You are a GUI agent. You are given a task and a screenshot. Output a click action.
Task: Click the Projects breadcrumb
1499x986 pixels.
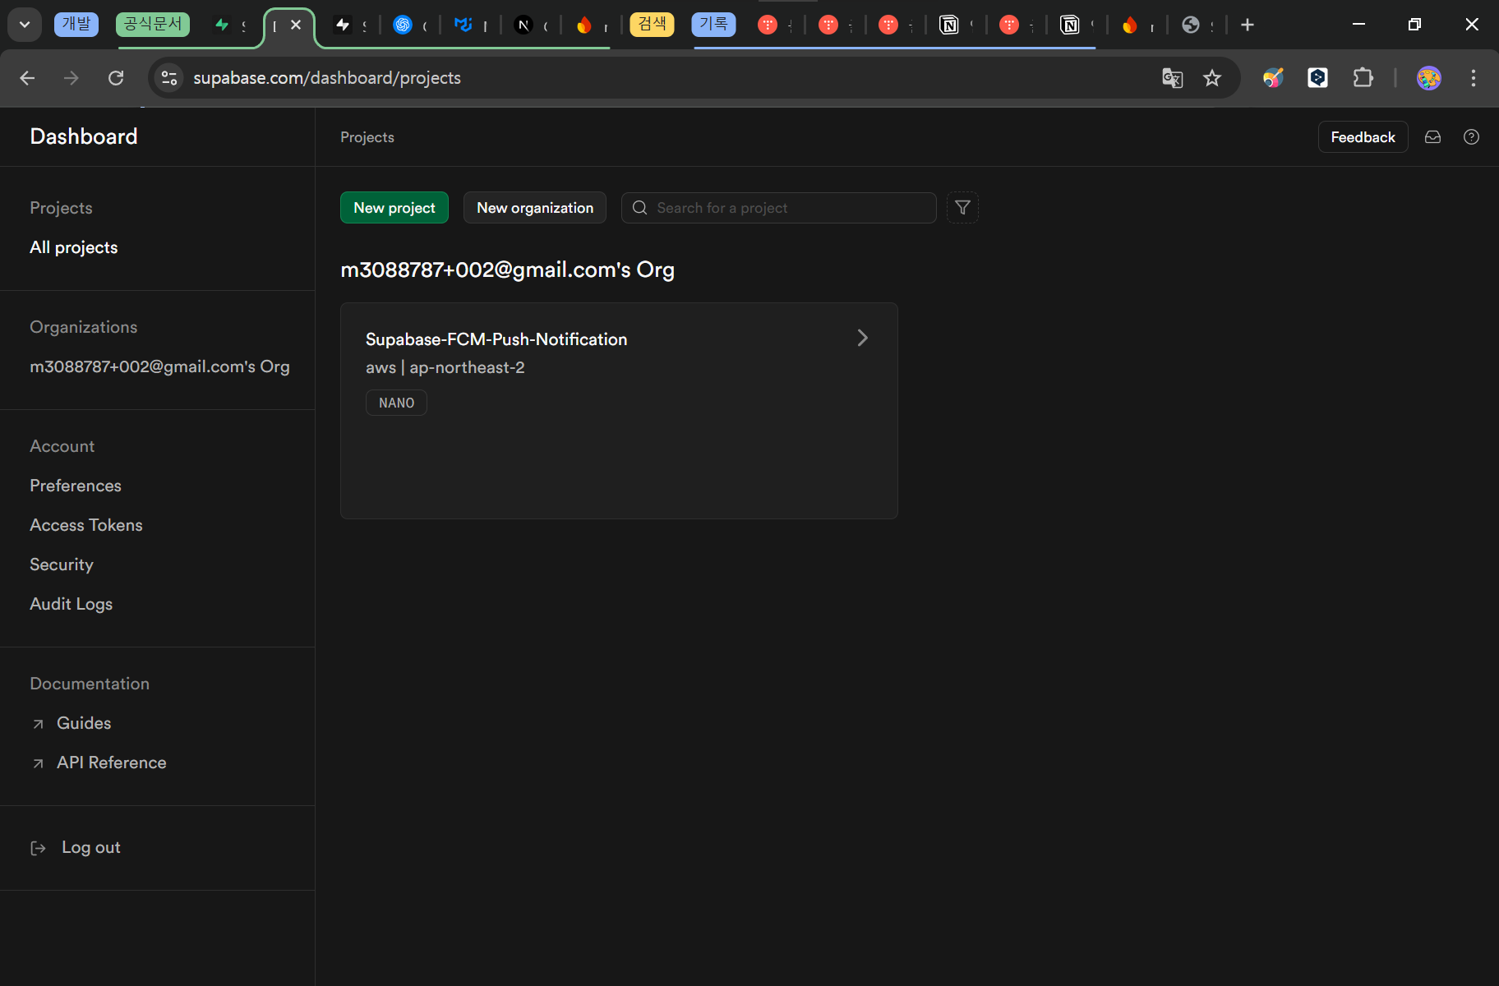point(367,137)
